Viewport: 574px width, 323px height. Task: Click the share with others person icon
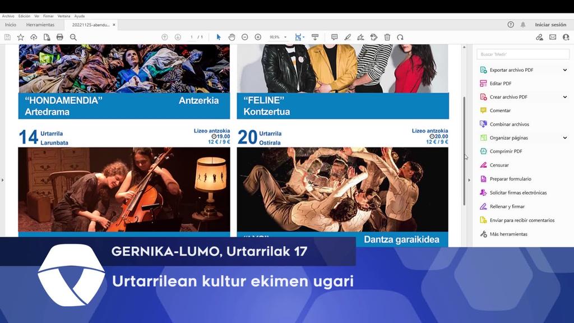pyautogui.click(x=566, y=37)
